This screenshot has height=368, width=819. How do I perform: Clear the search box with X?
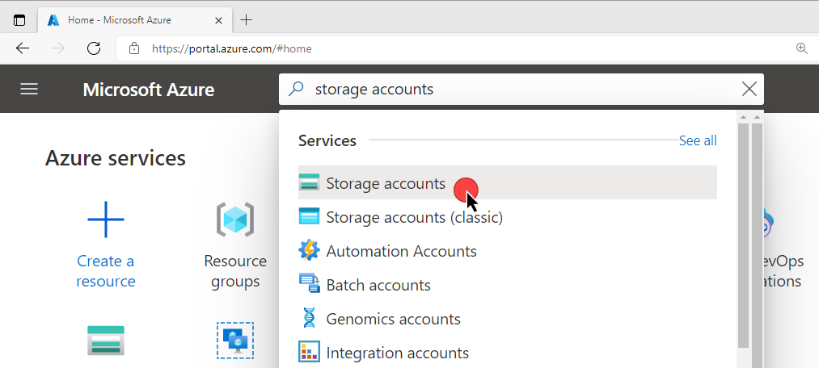coord(749,89)
